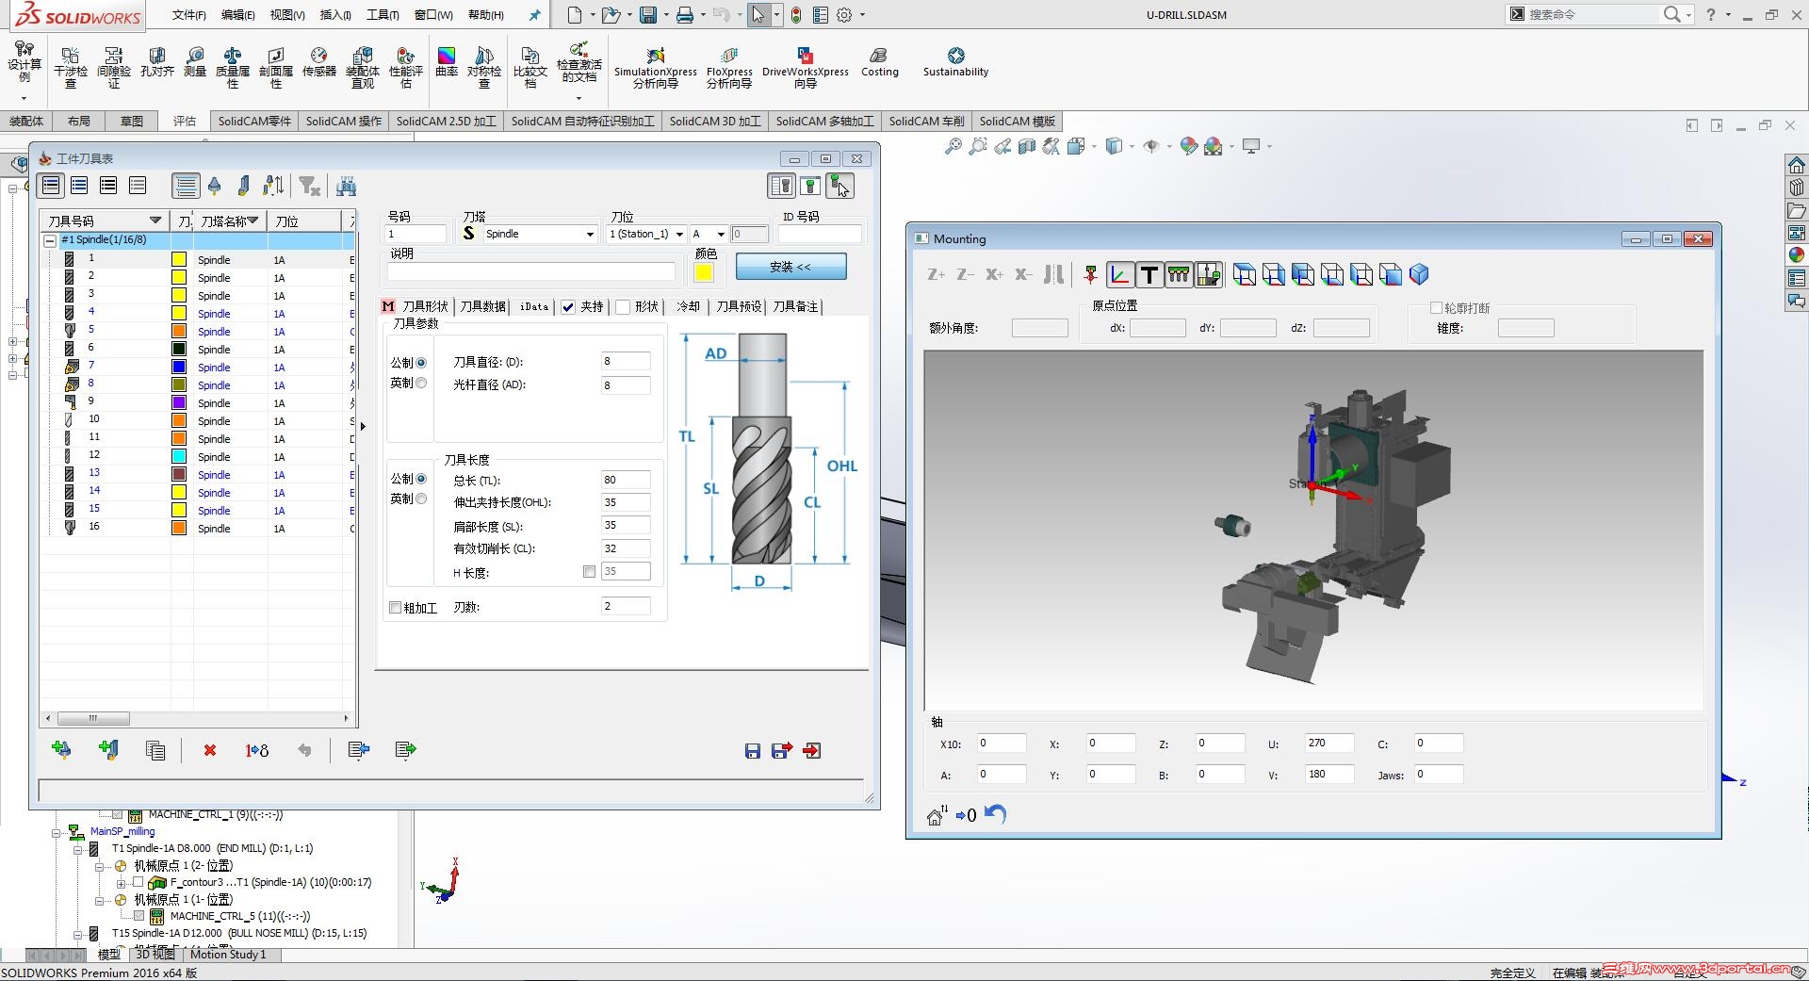Toggle the 轮廓打断 checkbox in Mounting
The width and height of the screenshot is (1809, 981).
[x=1436, y=308]
